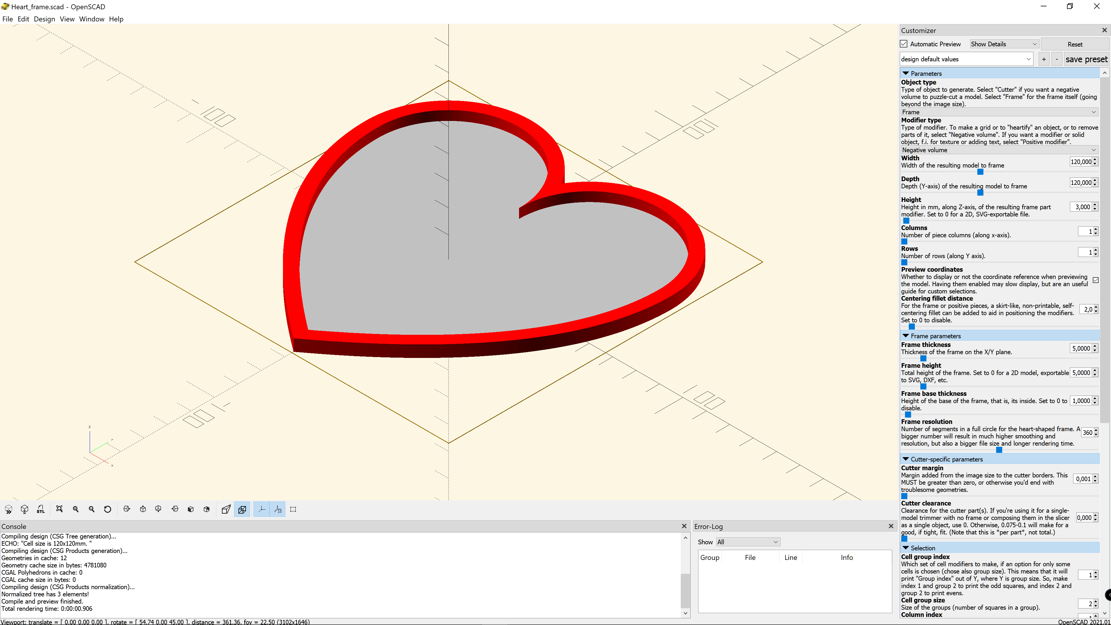
Task: Reset Customizer values to defaults
Action: pyautogui.click(x=1074, y=44)
